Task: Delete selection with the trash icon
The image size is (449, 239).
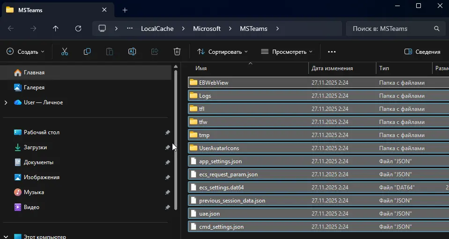Action: pyautogui.click(x=177, y=51)
